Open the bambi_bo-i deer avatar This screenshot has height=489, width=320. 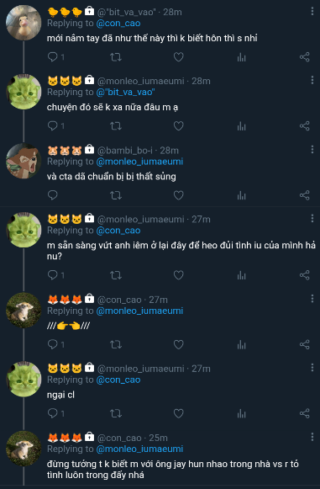pos(24,161)
